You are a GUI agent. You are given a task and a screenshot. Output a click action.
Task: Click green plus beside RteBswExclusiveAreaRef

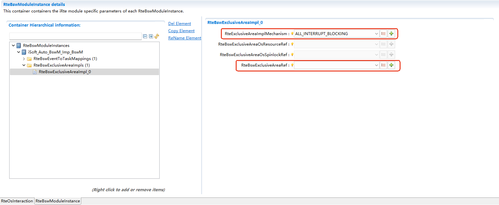pos(391,65)
